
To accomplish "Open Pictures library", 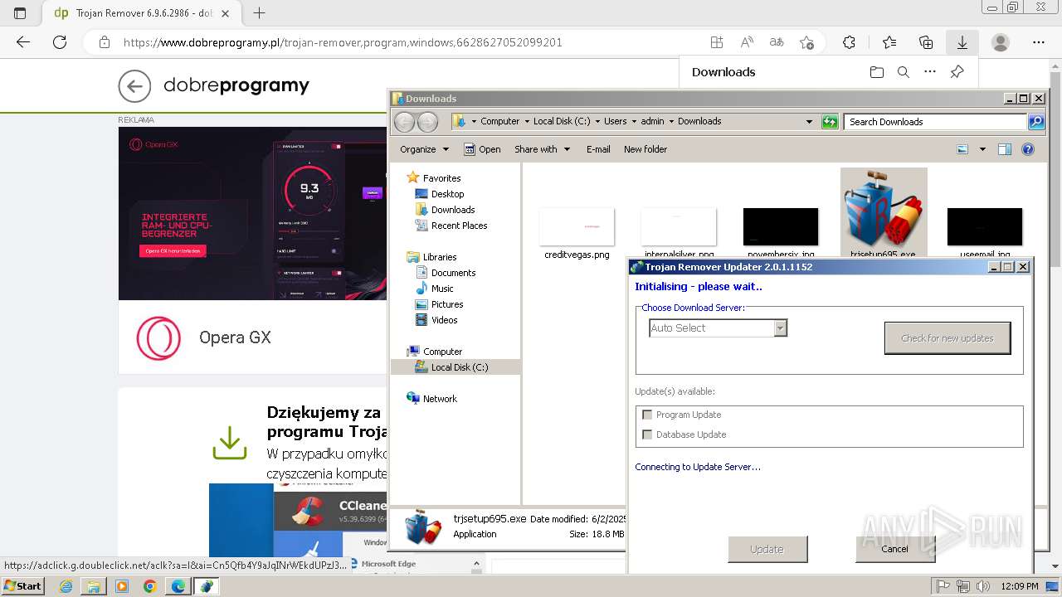I will coord(439,304).
